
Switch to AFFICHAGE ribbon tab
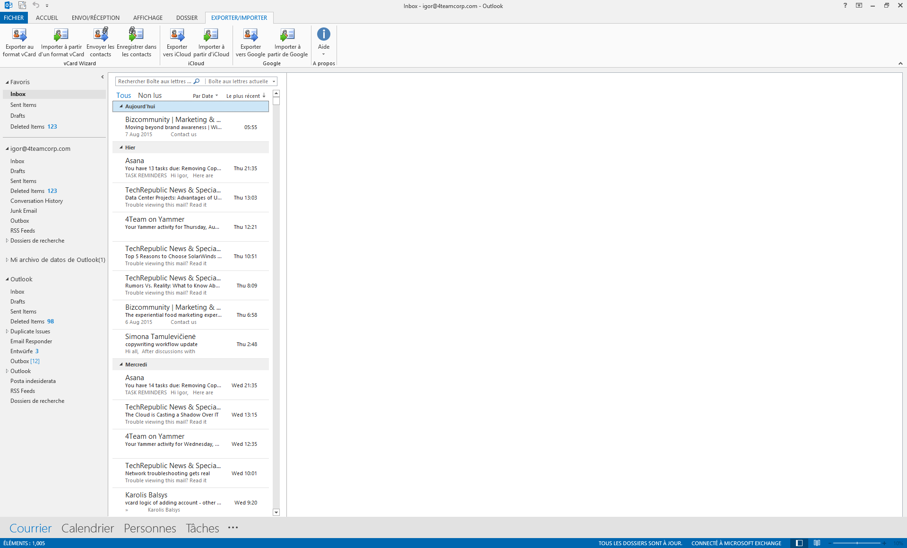pos(148,17)
